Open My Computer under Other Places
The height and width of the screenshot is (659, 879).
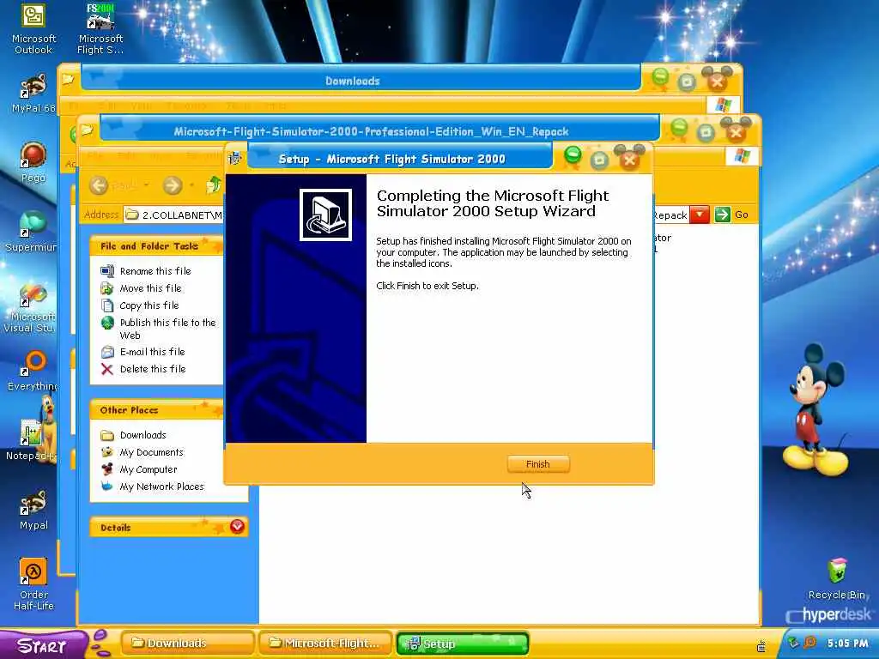(x=148, y=469)
